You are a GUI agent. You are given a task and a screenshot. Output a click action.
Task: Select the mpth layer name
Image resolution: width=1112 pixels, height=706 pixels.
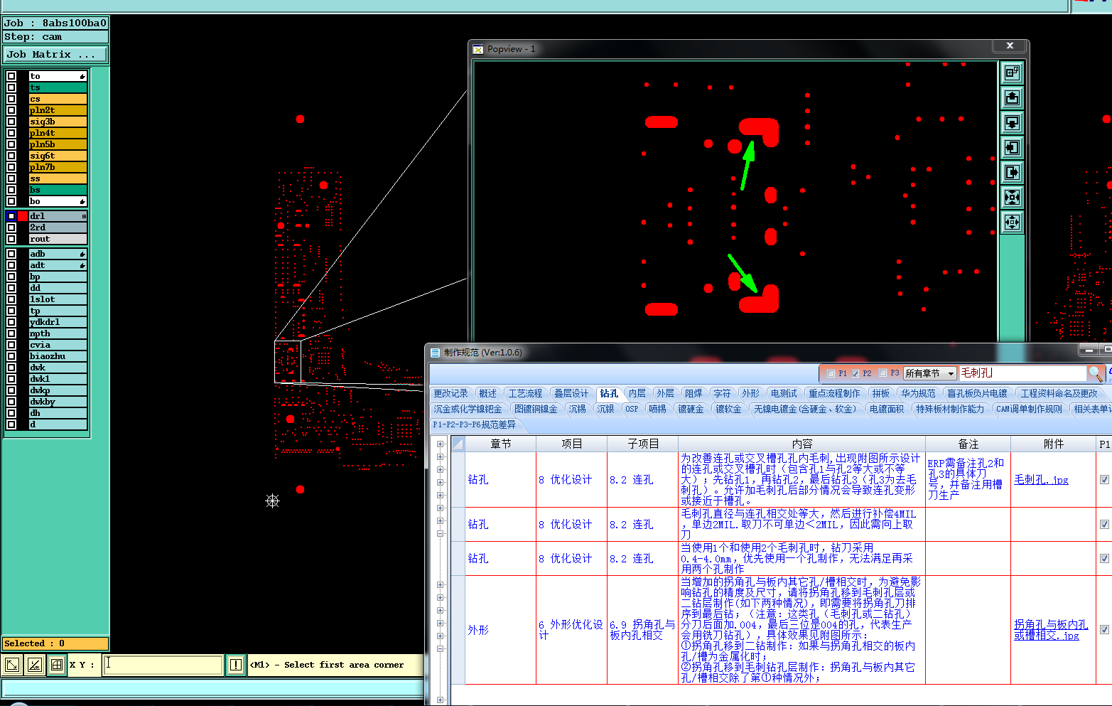click(x=58, y=333)
